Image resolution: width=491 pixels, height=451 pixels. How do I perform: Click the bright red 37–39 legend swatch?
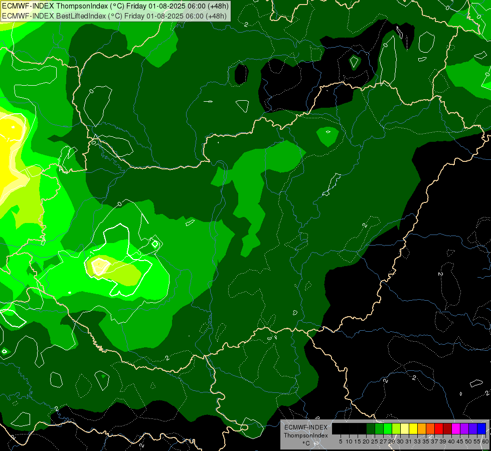439,429
